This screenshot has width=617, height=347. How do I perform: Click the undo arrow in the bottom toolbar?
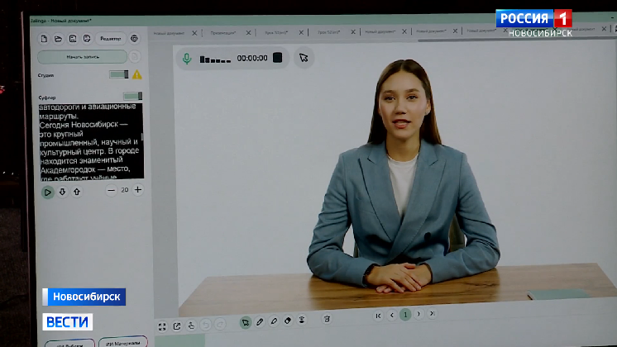point(205,325)
